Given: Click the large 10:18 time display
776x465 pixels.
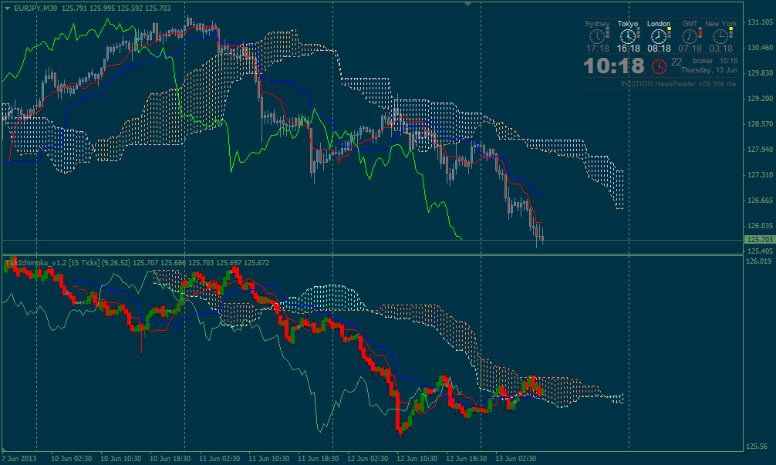Looking at the screenshot, I should [614, 66].
